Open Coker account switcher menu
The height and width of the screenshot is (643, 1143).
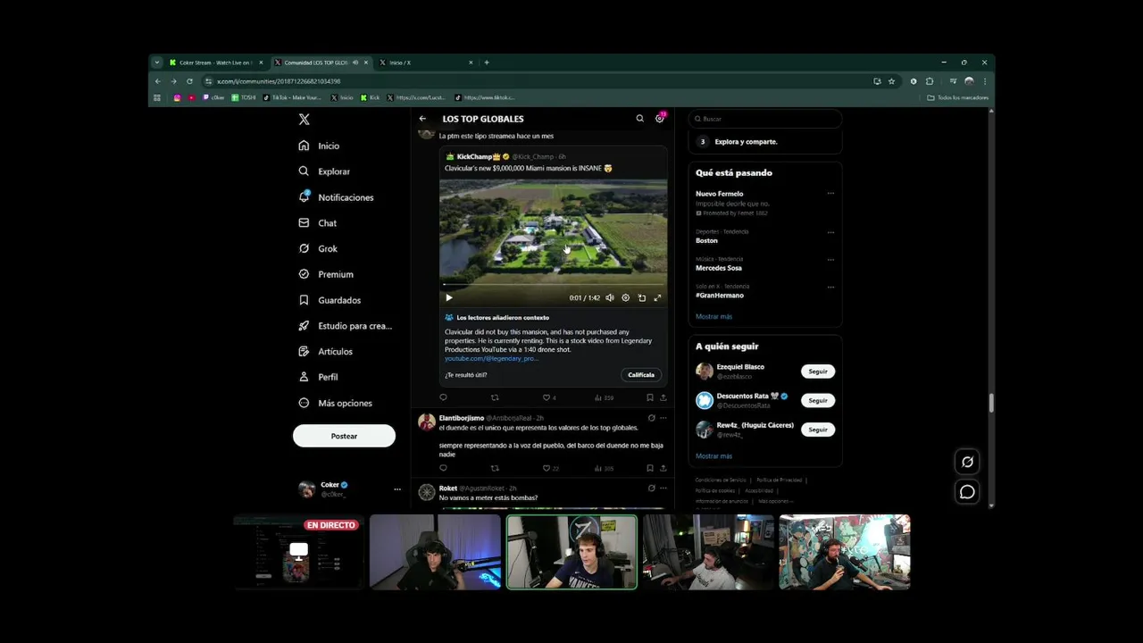[x=349, y=489]
